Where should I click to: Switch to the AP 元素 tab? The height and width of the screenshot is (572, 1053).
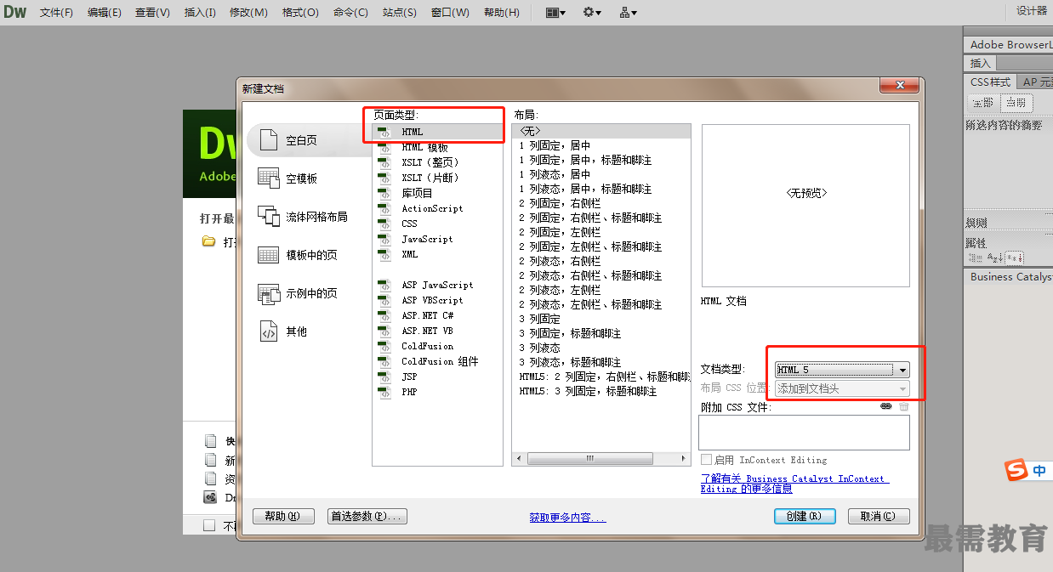pos(1036,82)
